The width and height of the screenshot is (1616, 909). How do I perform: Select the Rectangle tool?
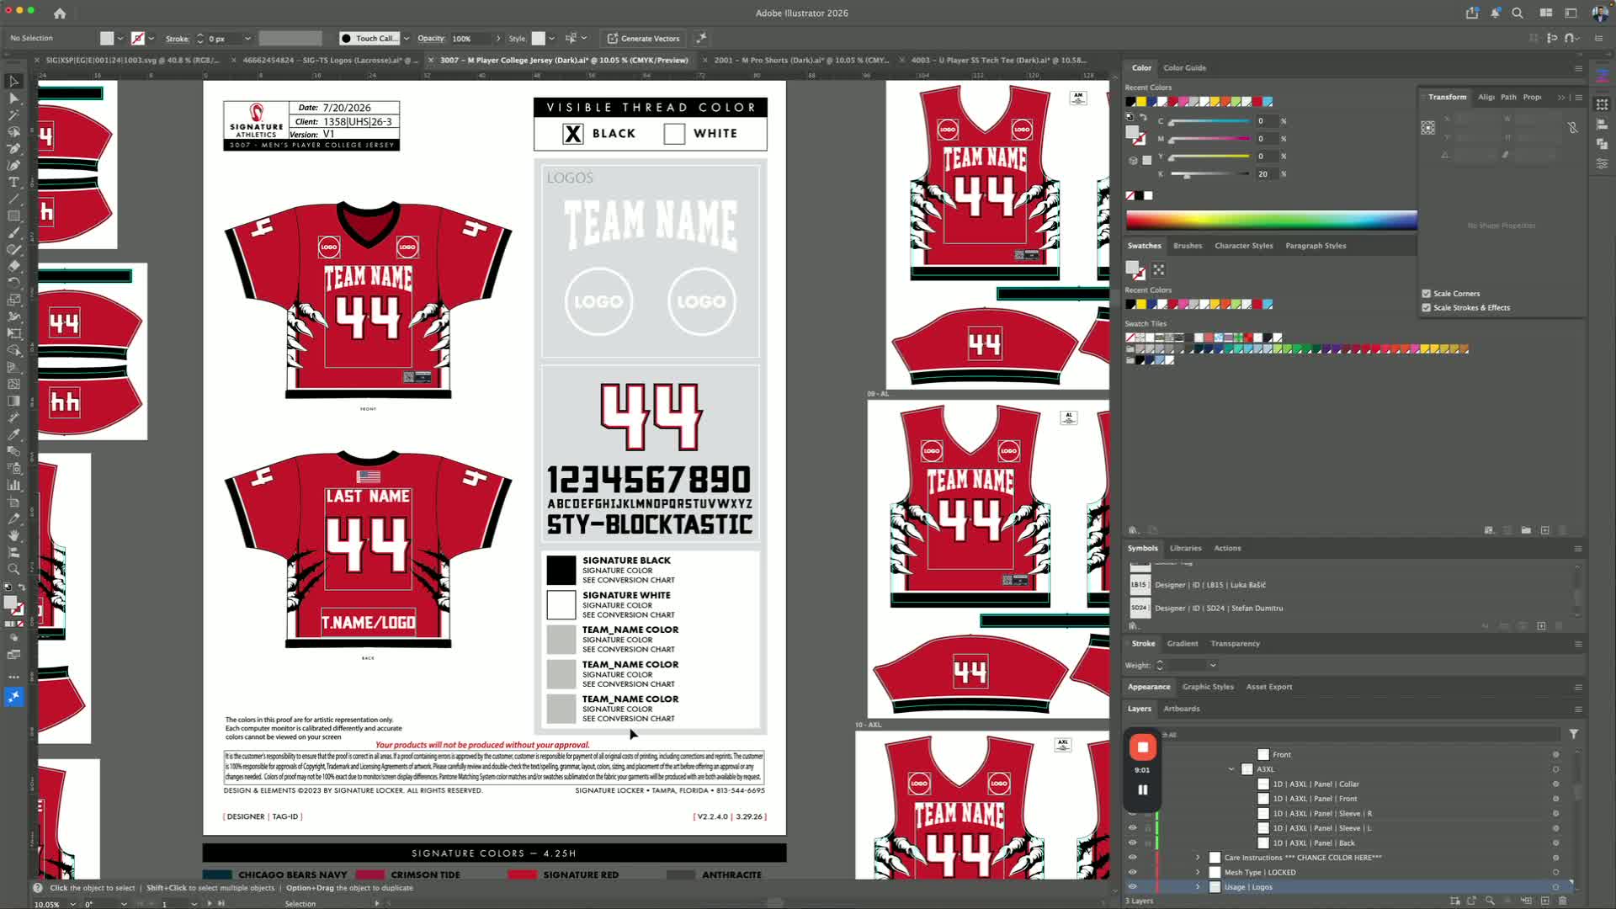click(x=13, y=216)
